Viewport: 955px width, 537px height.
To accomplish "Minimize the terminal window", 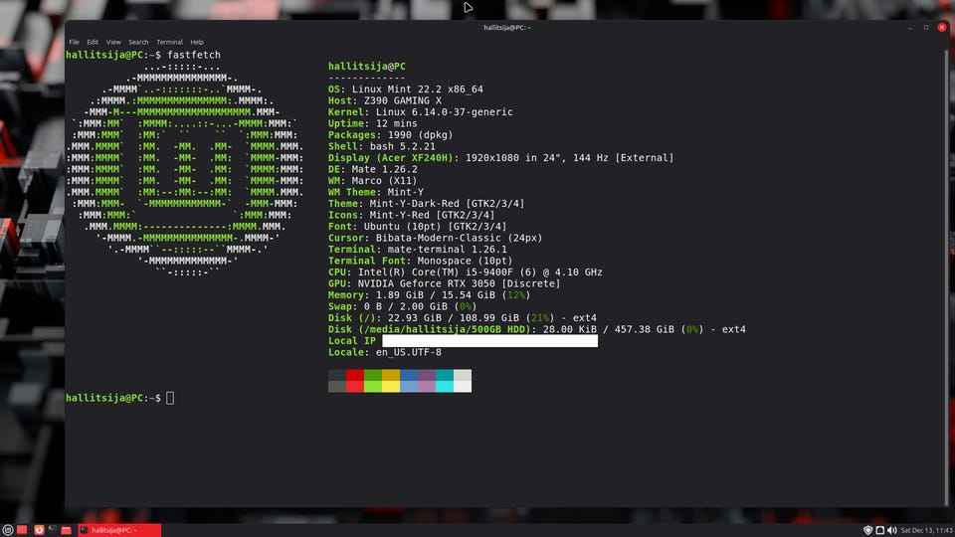I will click(x=910, y=28).
